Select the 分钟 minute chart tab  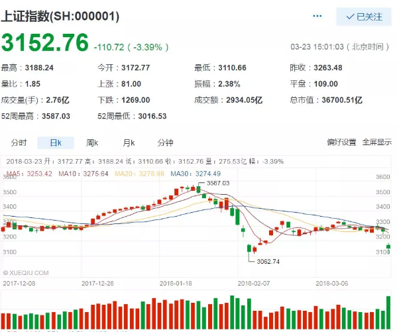[x=165, y=143]
